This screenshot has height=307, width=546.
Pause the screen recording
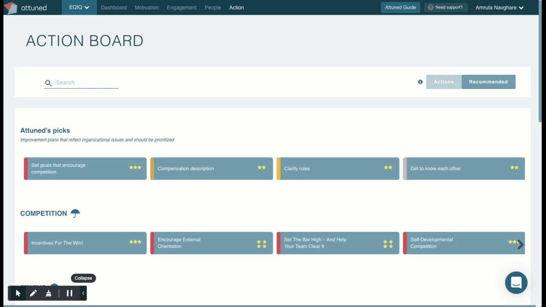70,293
